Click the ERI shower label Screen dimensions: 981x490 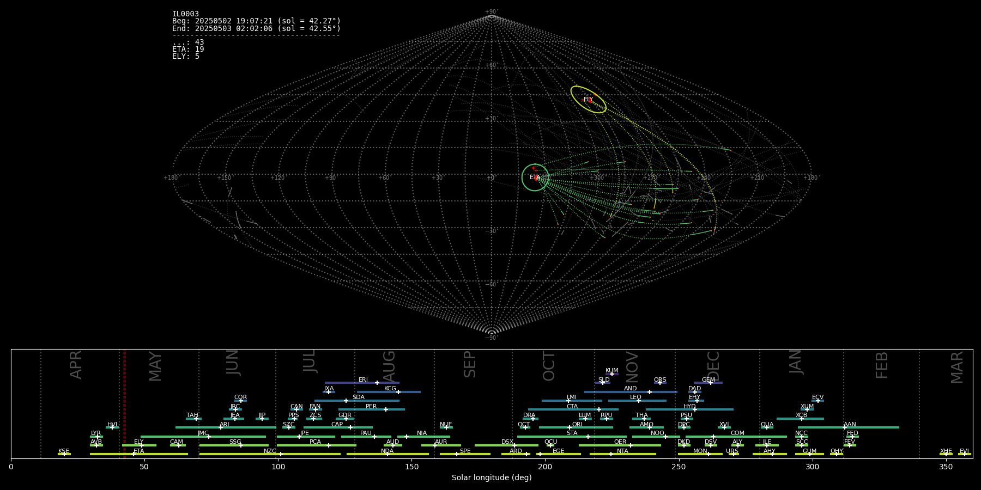point(363,380)
